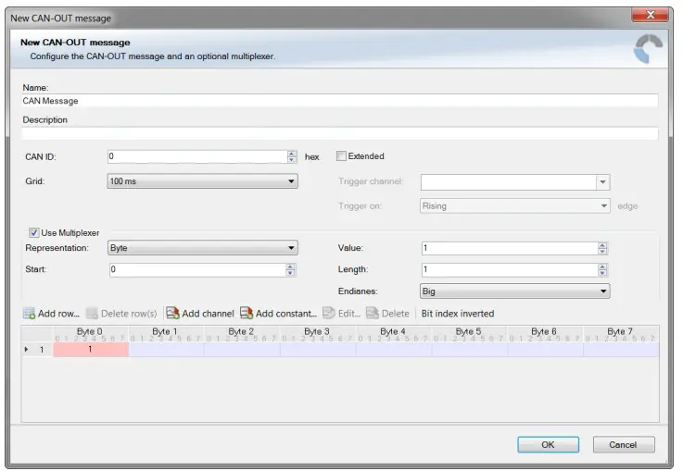Click the Edit toolbar icon
The image size is (683, 471).
click(329, 314)
